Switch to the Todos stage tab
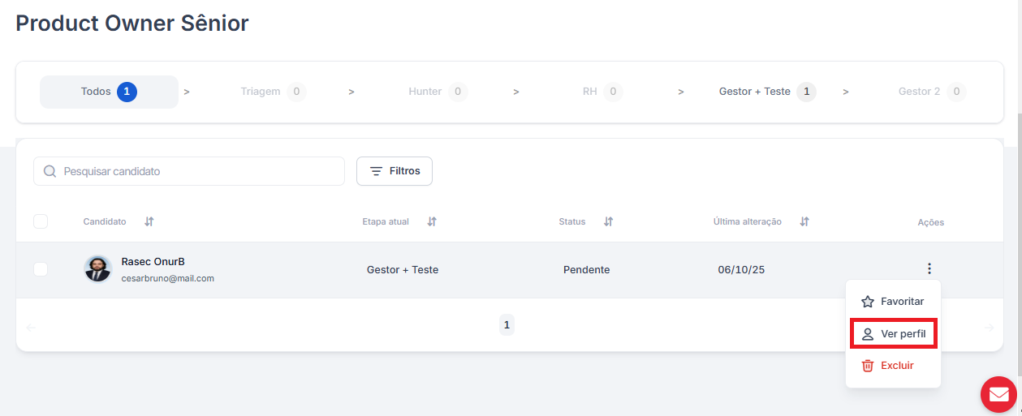Image resolution: width=1022 pixels, height=416 pixels. pos(109,92)
